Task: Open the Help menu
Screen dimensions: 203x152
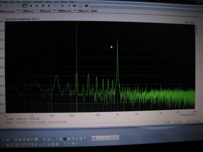Action: [x=71, y=2]
